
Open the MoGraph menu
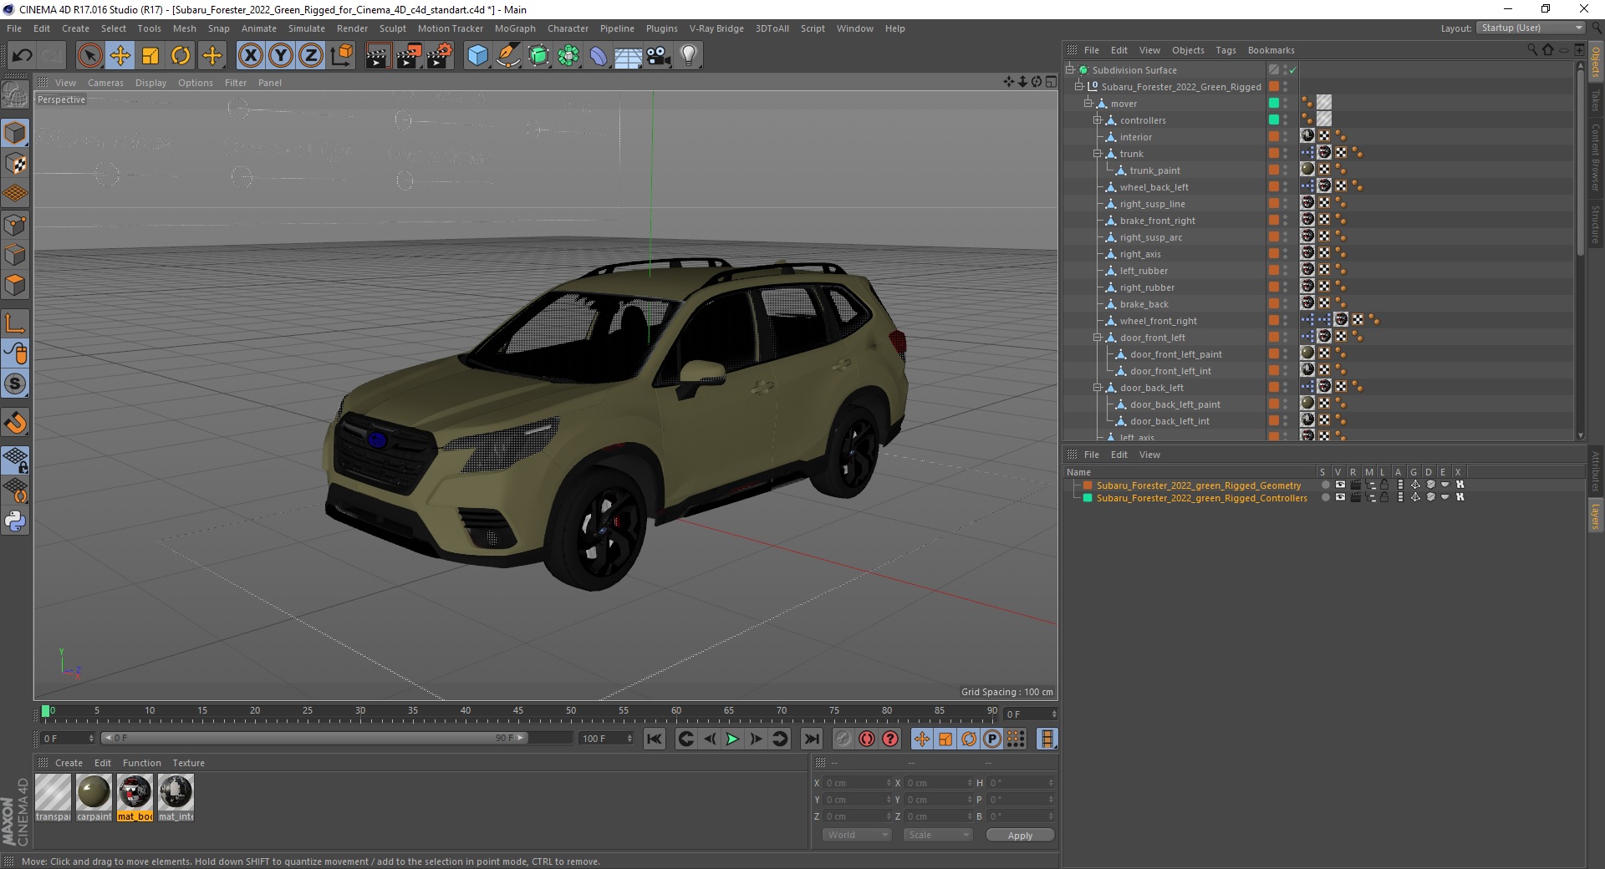point(515,28)
